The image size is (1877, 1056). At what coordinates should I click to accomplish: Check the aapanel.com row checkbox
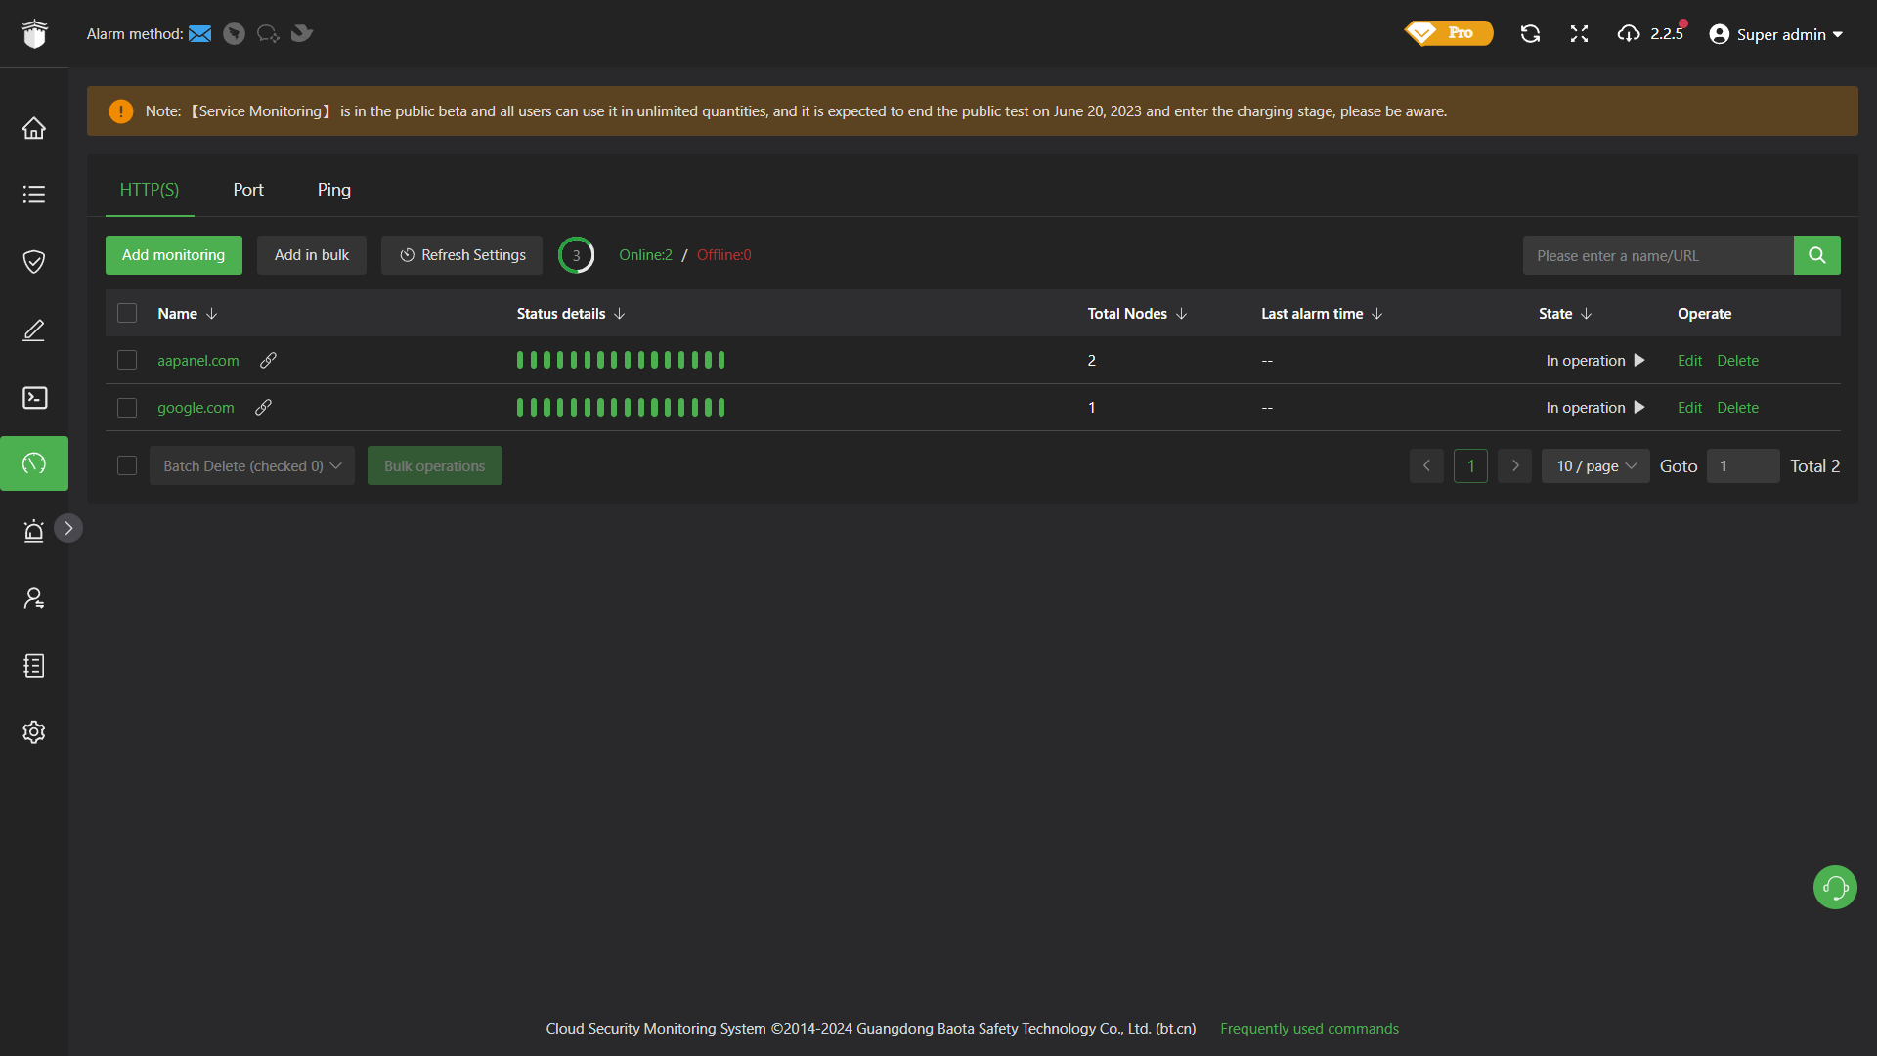click(x=127, y=360)
